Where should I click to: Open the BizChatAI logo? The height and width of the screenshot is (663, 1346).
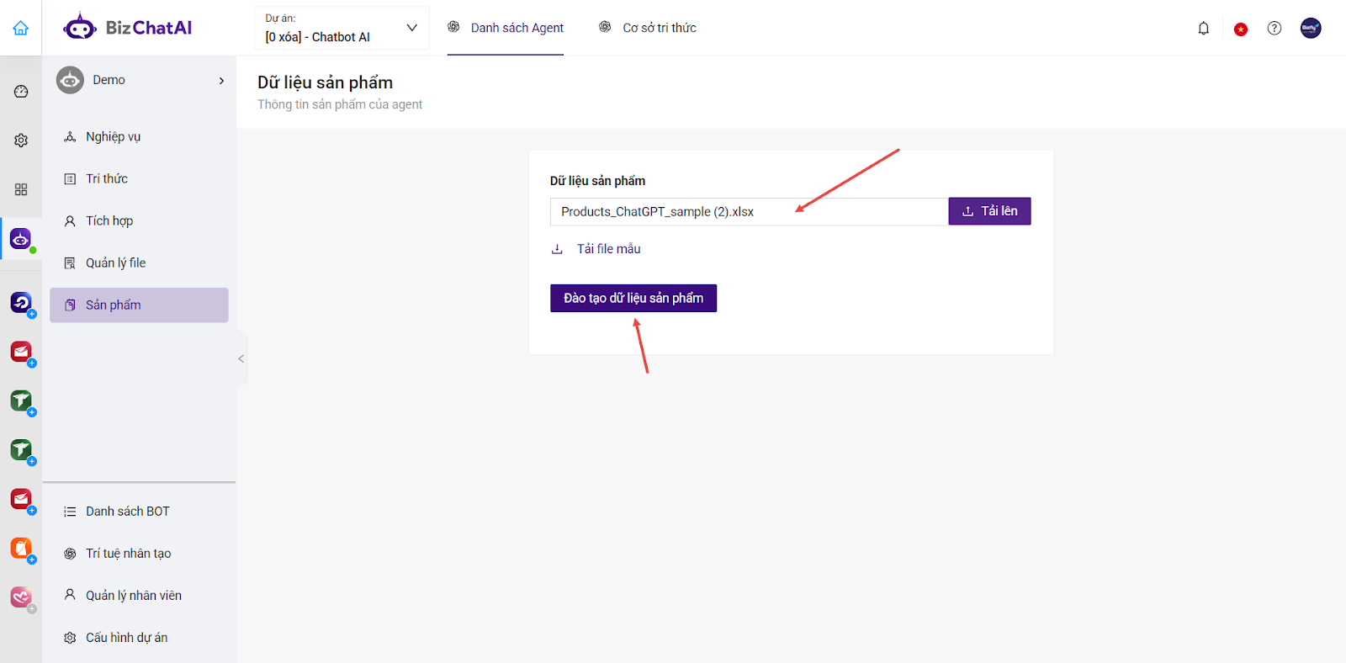(x=128, y=28)
